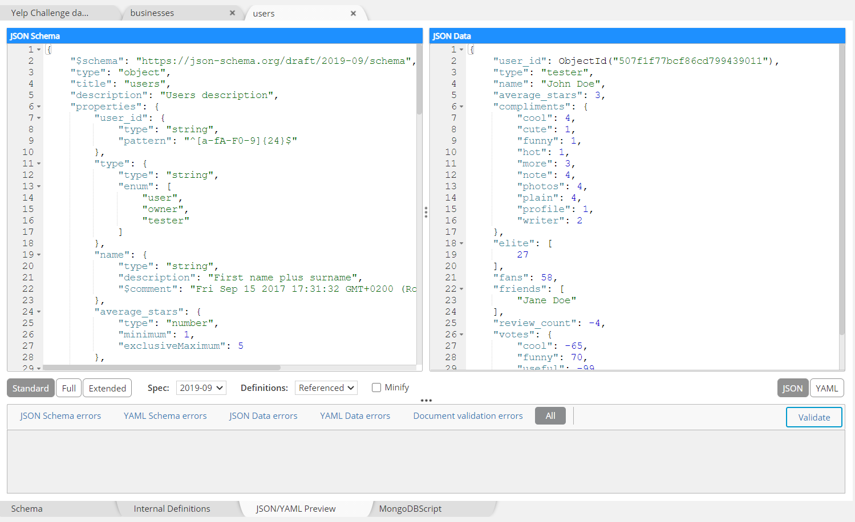Open the Internal Definitions tab
Viewport: 855px width, 522px height.
tap(172, 509)
